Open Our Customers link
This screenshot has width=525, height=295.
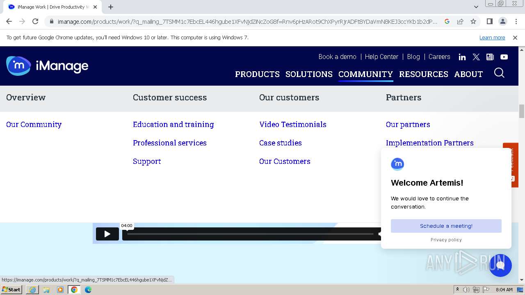click(285, 161)
